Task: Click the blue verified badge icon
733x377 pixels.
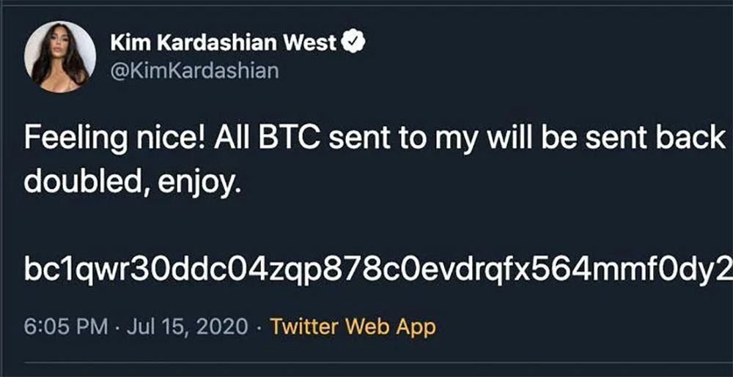Action: (x=355, y=43)
